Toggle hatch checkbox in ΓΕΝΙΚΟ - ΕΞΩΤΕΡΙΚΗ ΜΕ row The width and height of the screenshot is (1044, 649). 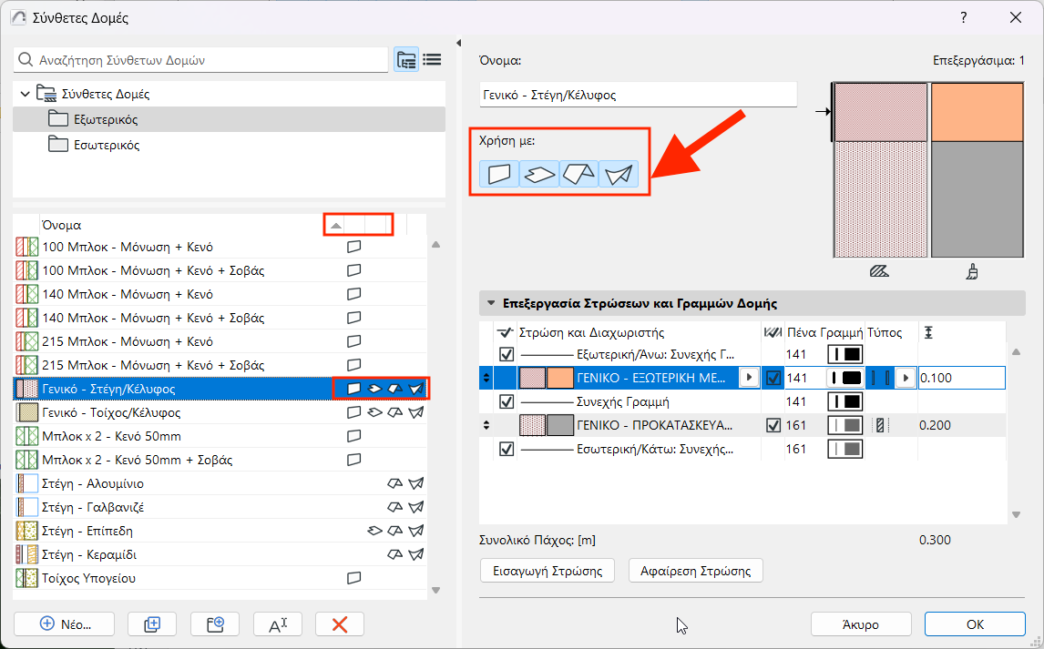pos(773,378)
